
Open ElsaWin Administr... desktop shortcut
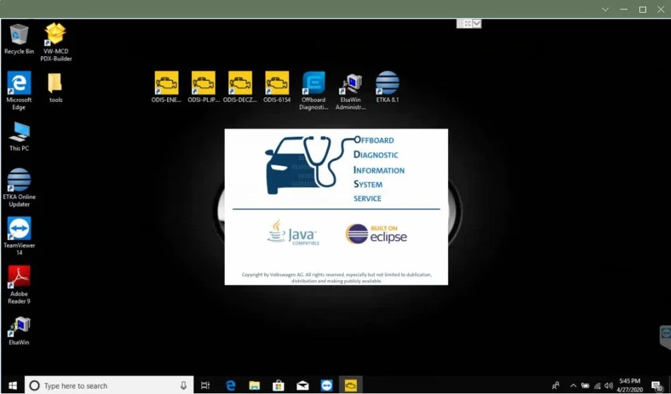(350, 91)
